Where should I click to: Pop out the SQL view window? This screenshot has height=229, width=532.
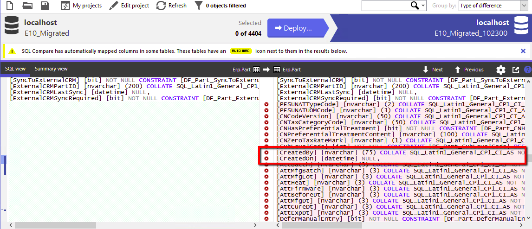point(516,70)
